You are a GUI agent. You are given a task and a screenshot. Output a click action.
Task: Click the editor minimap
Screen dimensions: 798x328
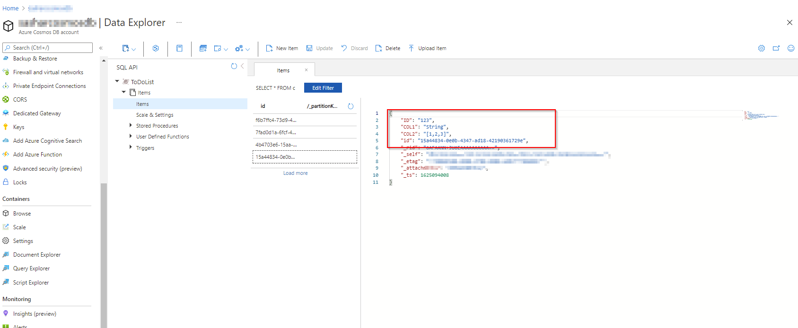[761, 115]
